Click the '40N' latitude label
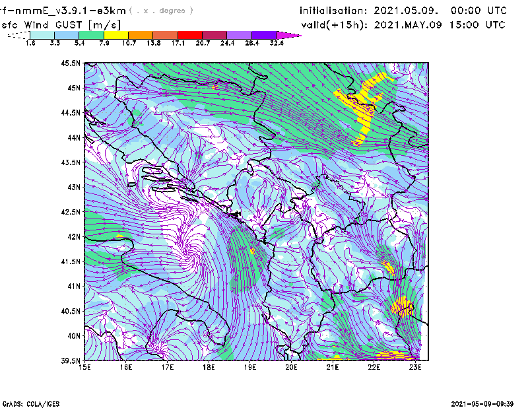Viewport: 528px width, 408px height. 74,336
